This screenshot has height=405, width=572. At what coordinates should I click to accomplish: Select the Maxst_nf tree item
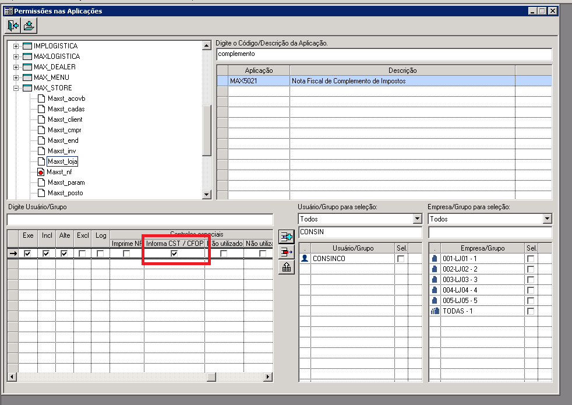pyautogui.click(x=59, y=172)
